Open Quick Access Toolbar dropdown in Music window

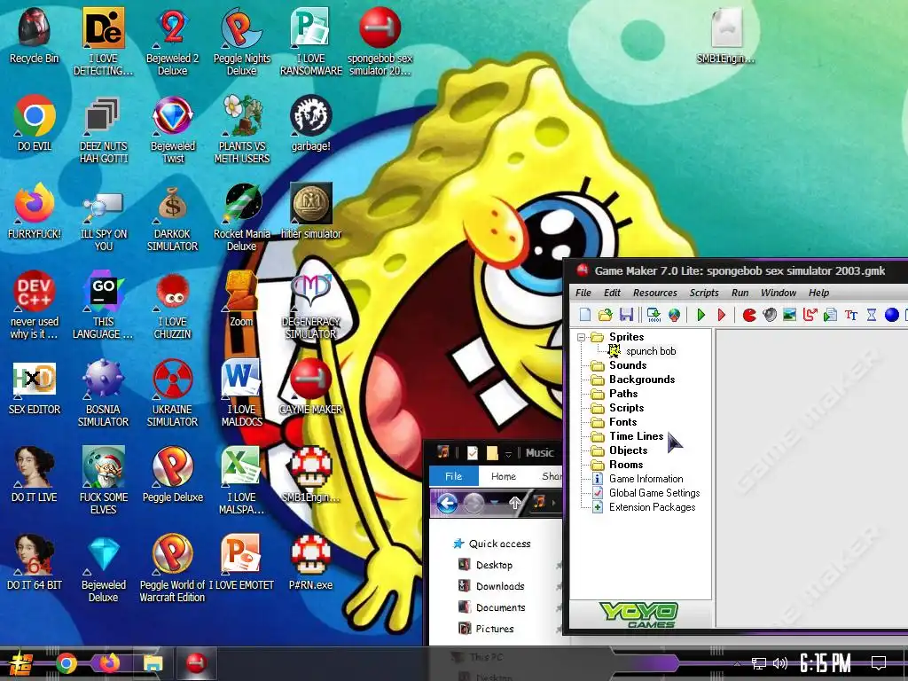pyautogui.click(x=508, y=453)
